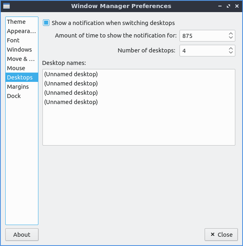
Task: Minimize the Window Manager Preferences window
Action: coord(220,6)
